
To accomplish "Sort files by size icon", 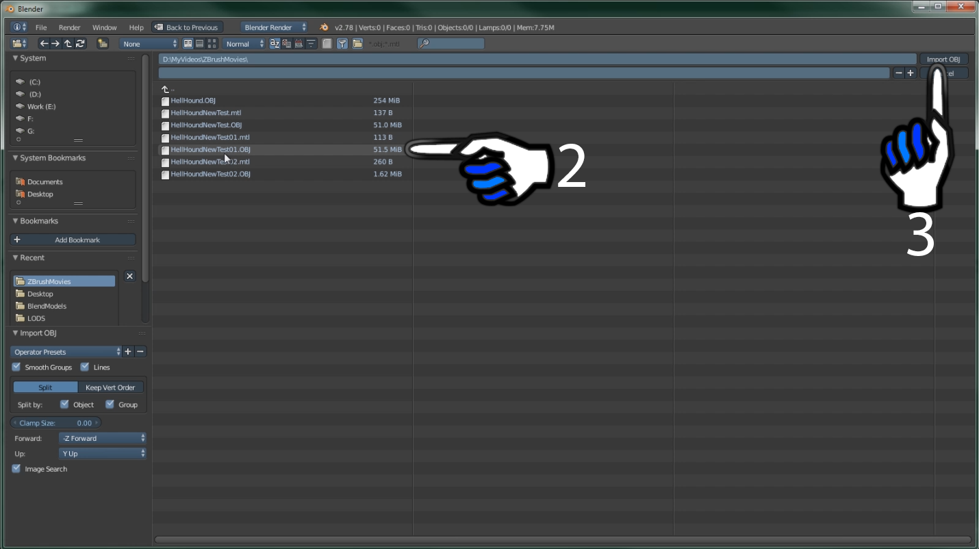I will (x=311, y=44).
